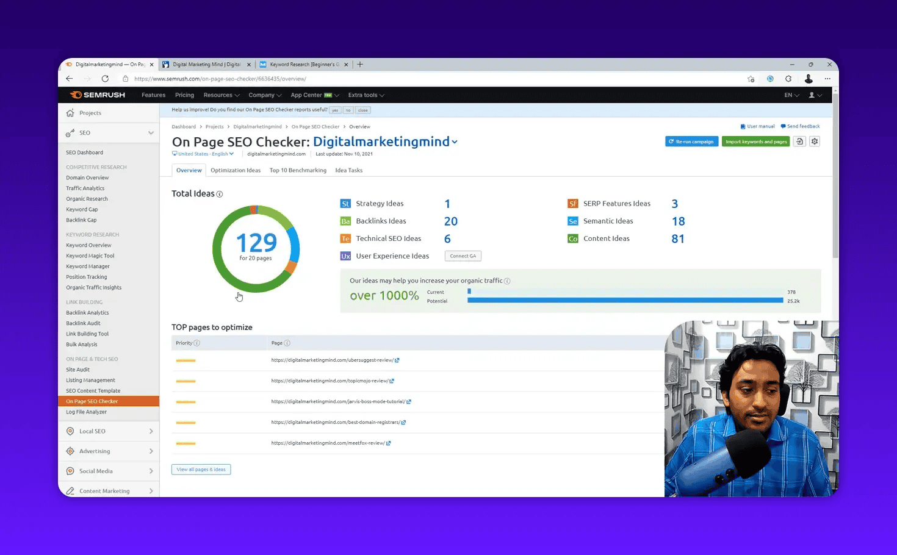897x555 pixels.
Task: Click the Social Media icon in the sidebar
Action: pos(71,471)
